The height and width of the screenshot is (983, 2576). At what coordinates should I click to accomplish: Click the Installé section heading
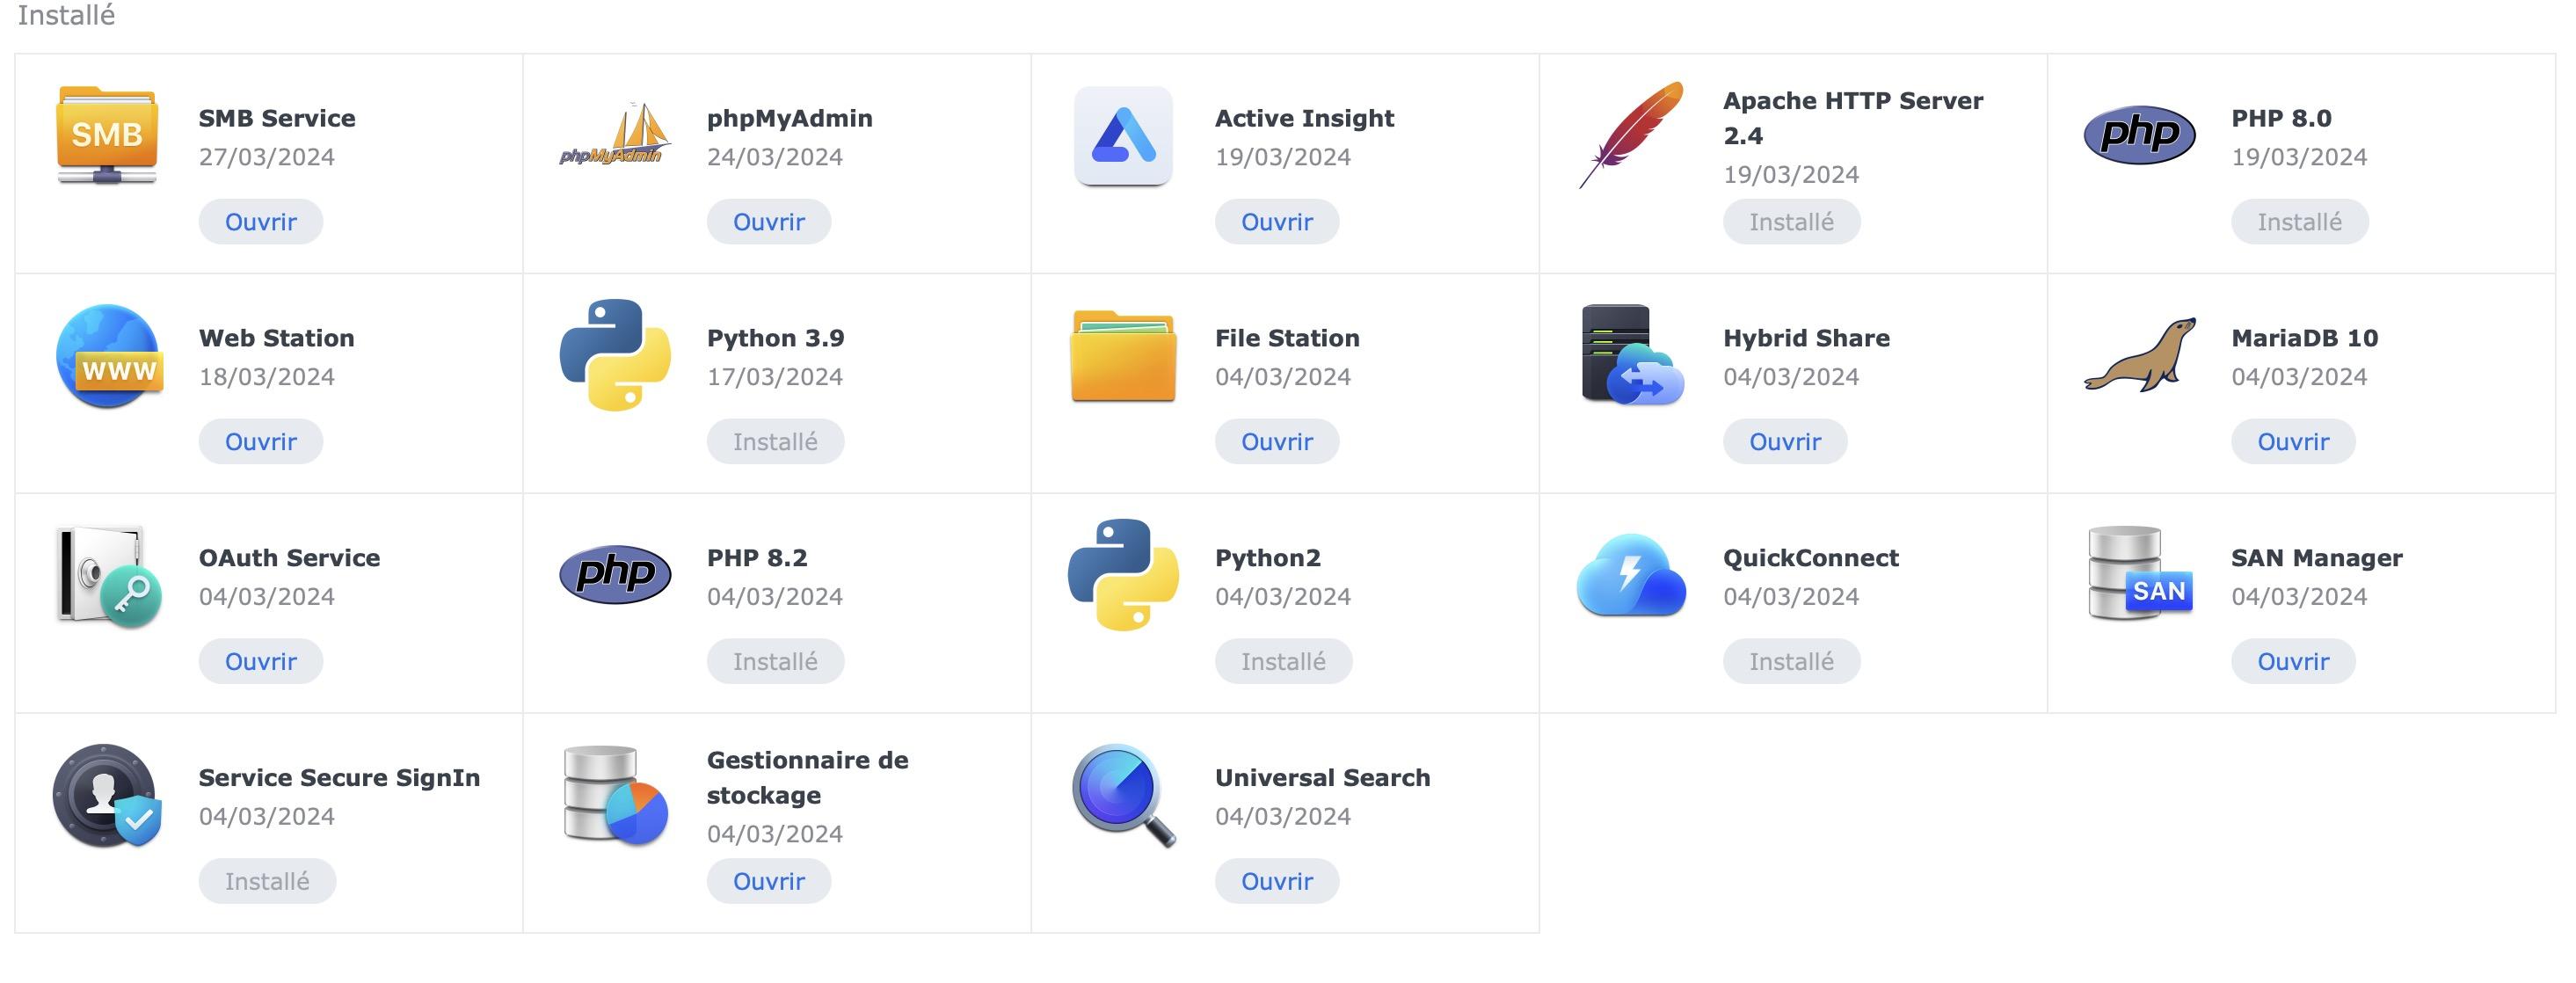66,15
